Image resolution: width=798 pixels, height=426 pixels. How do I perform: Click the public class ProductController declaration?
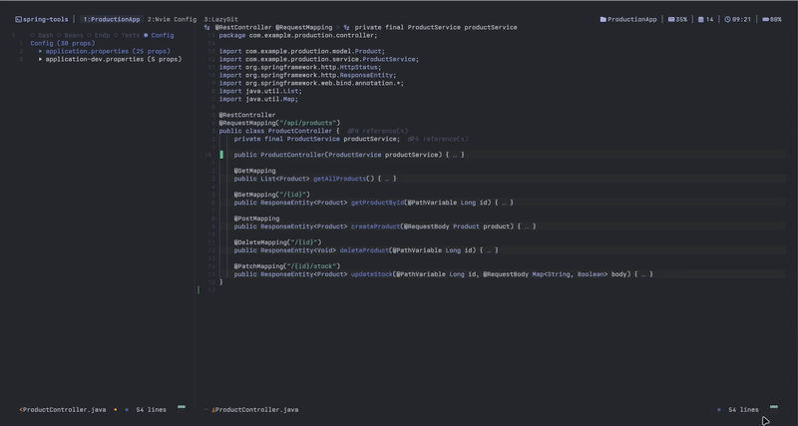point(279,131)
